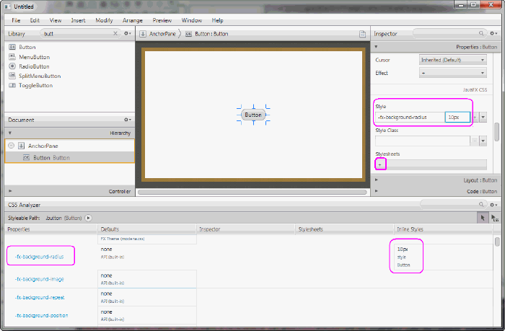Click the canvas horizontal scrollbar

coord(252,193)
